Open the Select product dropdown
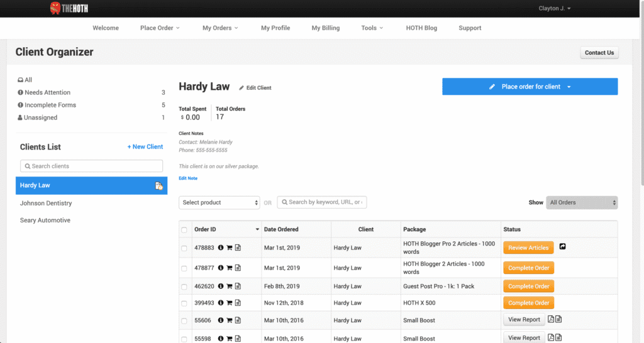 click(x=219, y=202)
